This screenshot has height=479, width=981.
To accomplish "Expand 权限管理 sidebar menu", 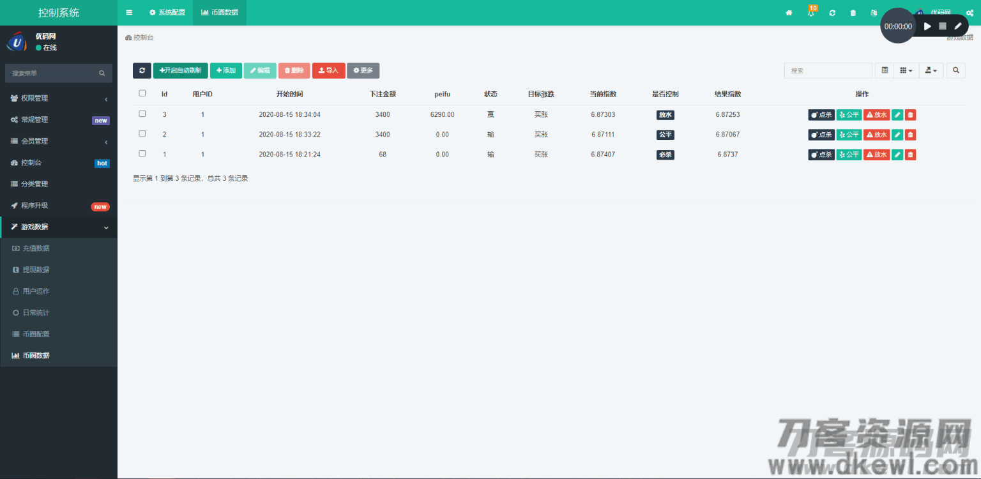I will tap(59, 98).
